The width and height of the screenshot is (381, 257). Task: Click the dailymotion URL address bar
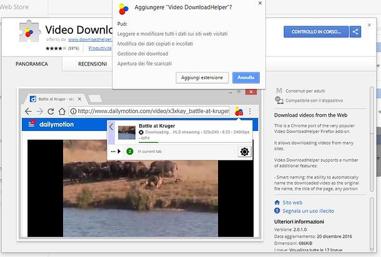pos(149,111)
